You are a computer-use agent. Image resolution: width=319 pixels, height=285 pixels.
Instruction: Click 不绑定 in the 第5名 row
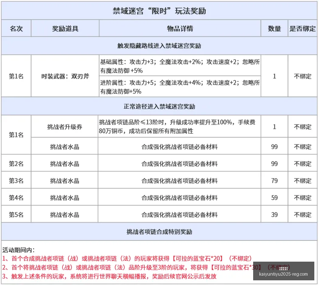point(302,214)
